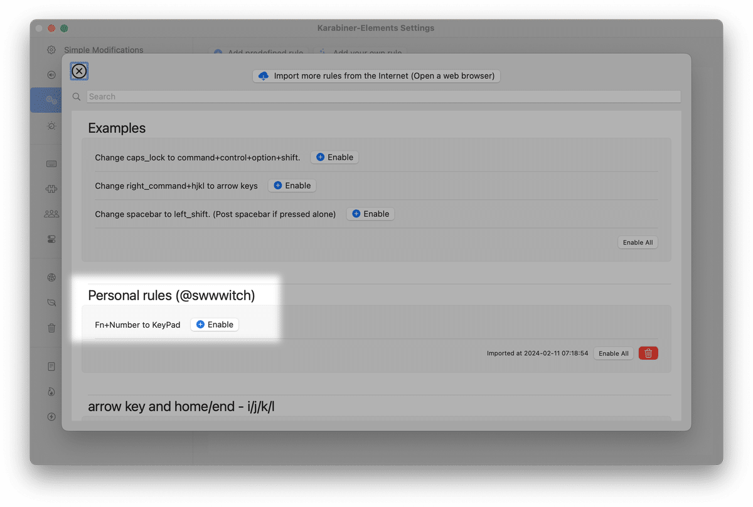Screen dimensions: 753x507
Task: Open the trash Uninstall sidebar icon
Action: (51, 328)
